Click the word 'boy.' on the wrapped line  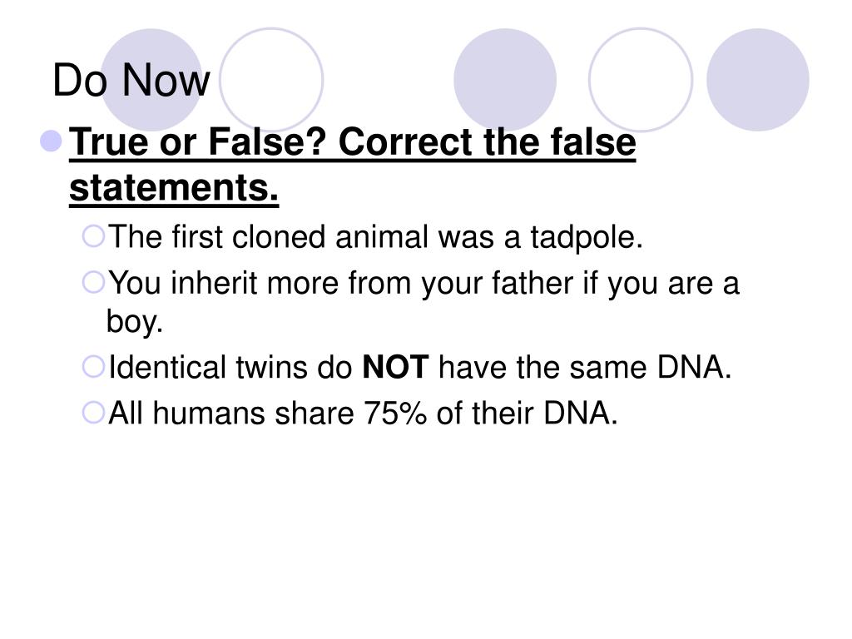click(x=134, y=322)
